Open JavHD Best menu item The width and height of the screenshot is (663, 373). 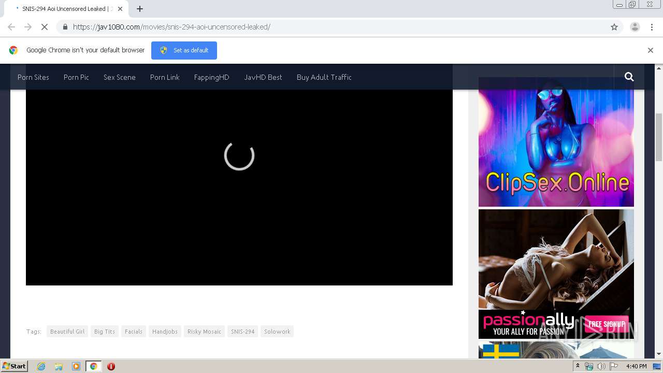click(x=263, y=77)
